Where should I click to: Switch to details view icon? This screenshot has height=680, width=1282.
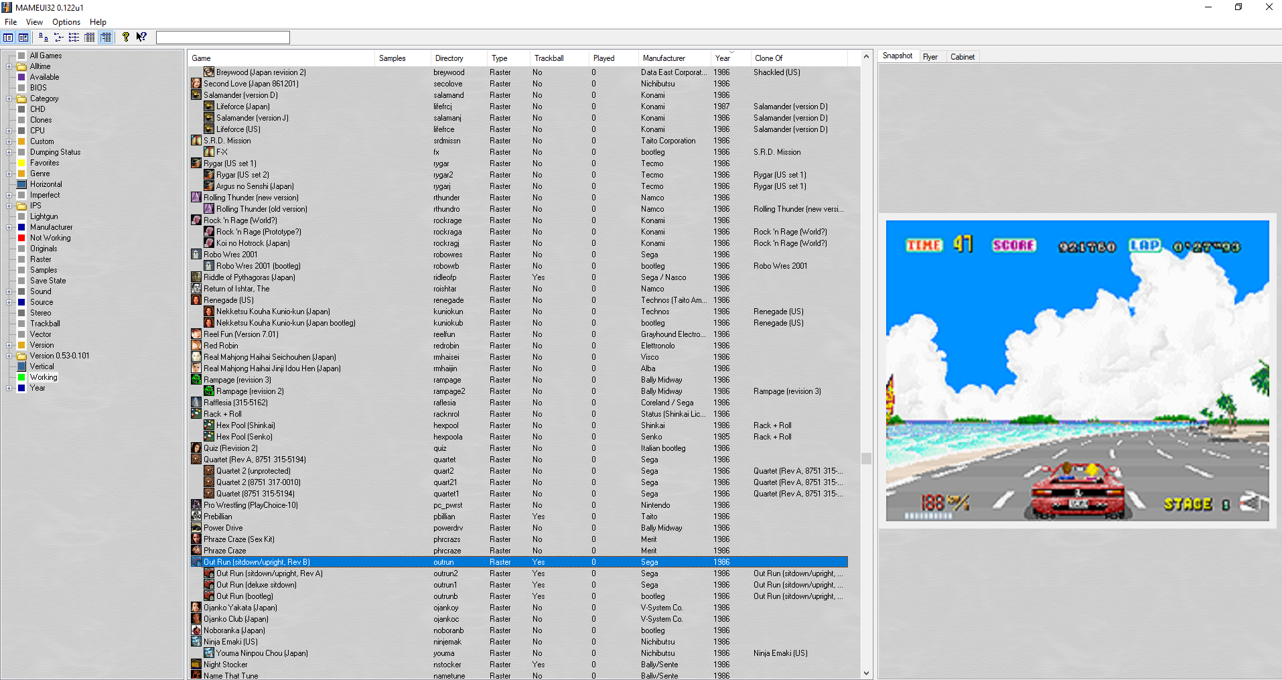click(x=89, y=38)
